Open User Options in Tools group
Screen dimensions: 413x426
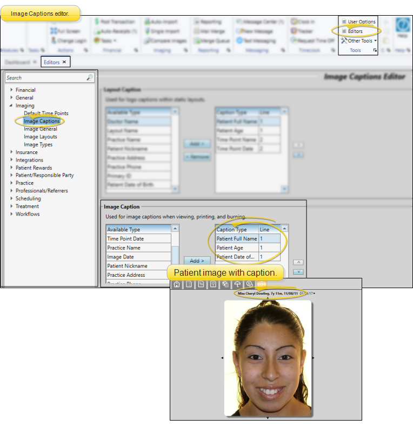(x=361, y=22)
